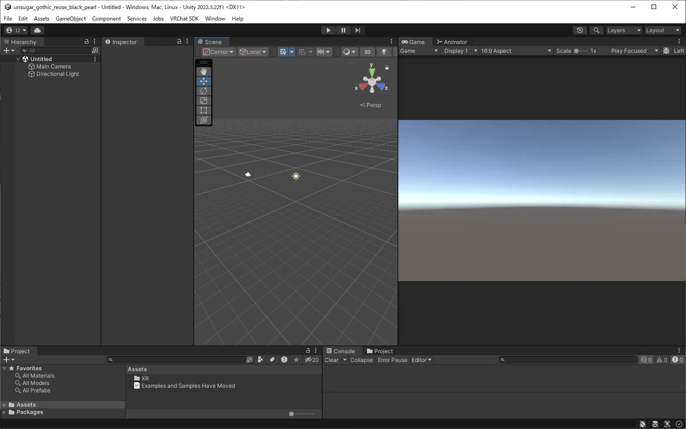Toggle scene lighting bulb button

coord(384,52)
